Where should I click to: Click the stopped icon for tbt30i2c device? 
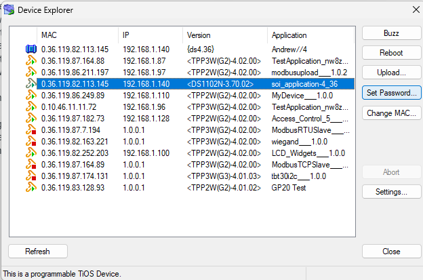pos(31,176)
